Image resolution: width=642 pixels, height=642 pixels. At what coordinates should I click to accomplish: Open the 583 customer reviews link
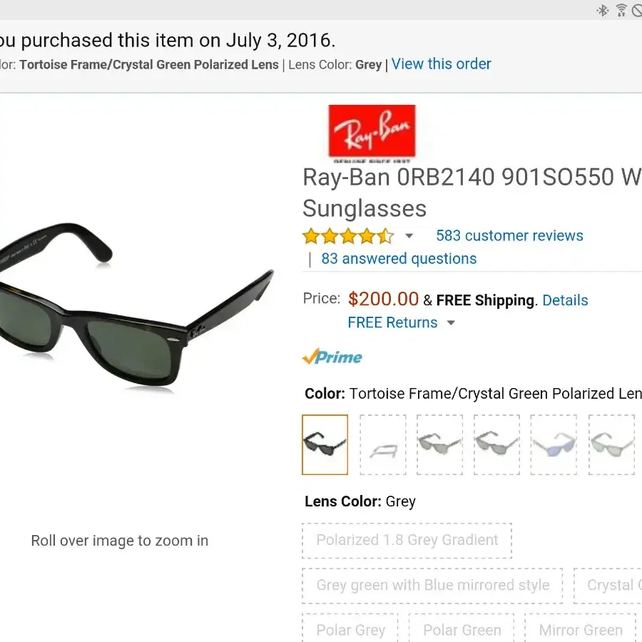(x=509, y=236)
